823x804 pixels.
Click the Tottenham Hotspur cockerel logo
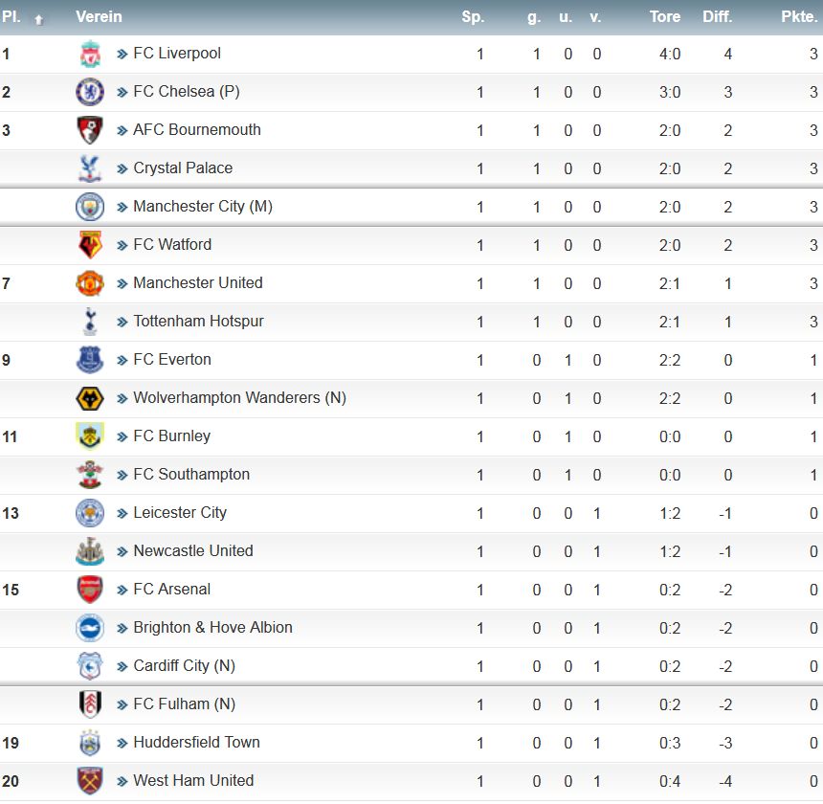point(90,322)
